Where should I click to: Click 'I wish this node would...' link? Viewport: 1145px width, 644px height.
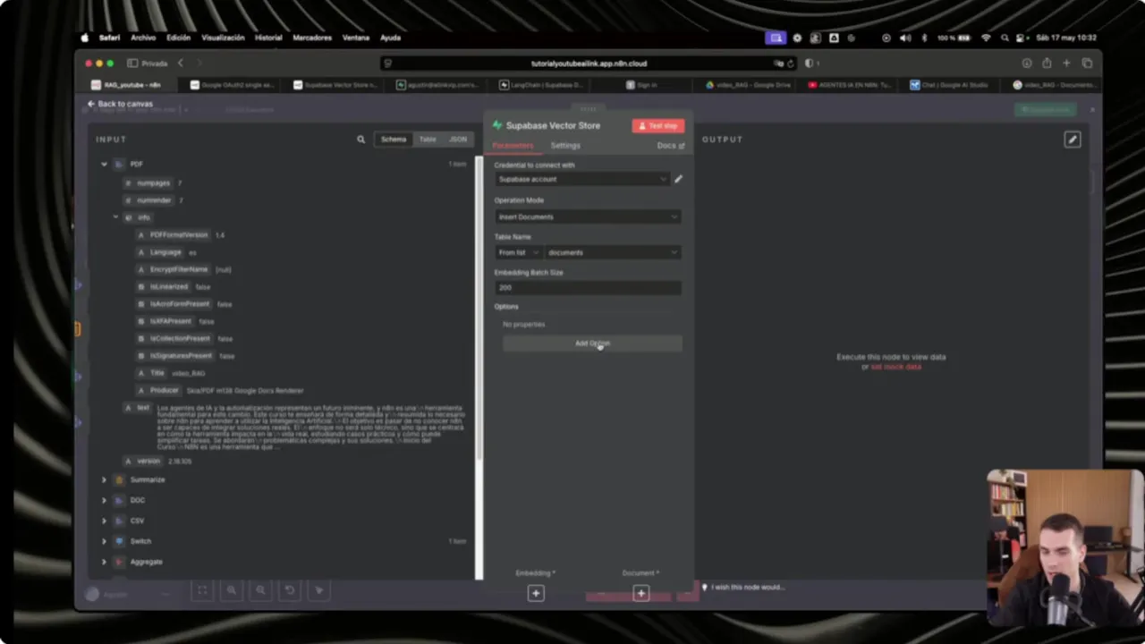748,587
